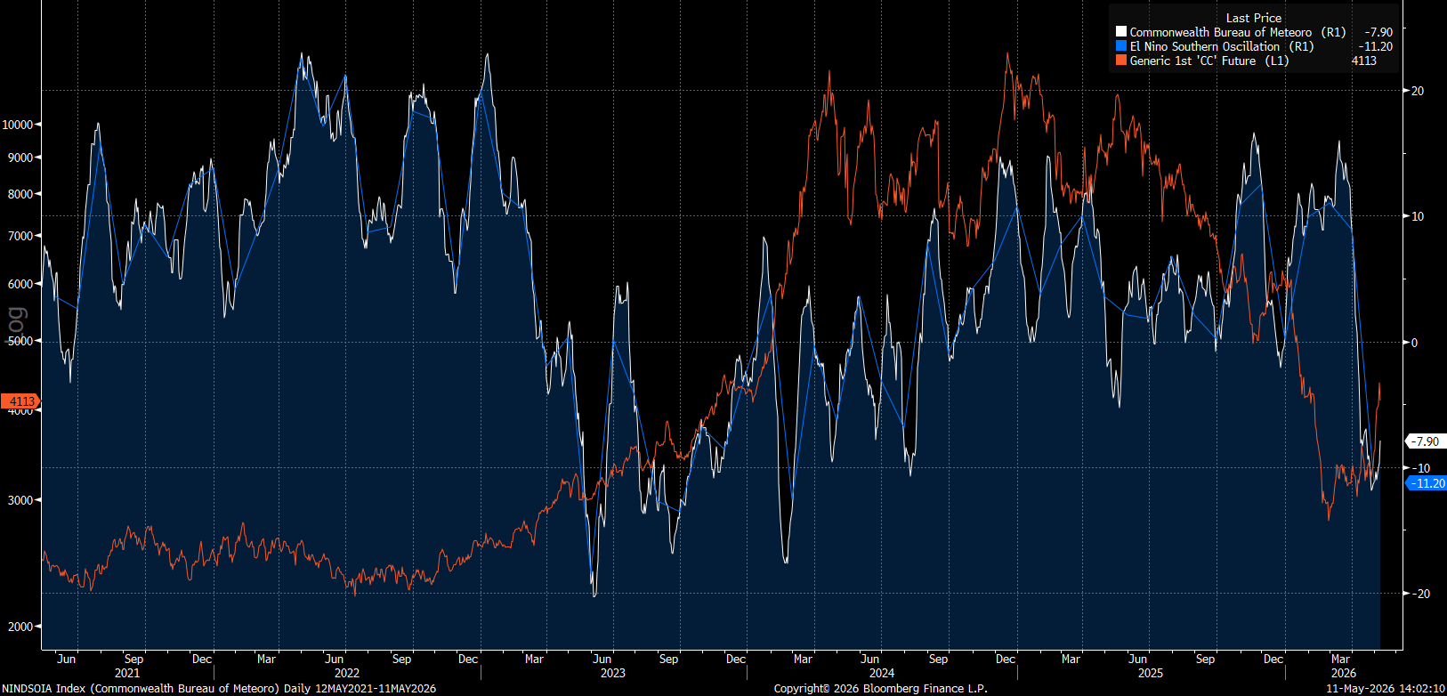This screenshot has height=696, width=1447.
Task: Click the 2024 year label on axis
Action: click(x=881, y=673)
